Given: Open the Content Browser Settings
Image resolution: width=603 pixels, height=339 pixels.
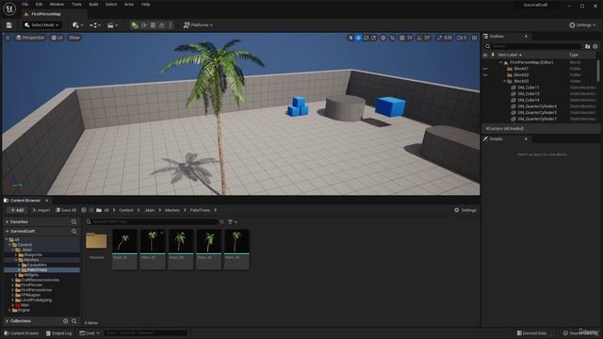Looking at the screenshot, I should [465, 210].
